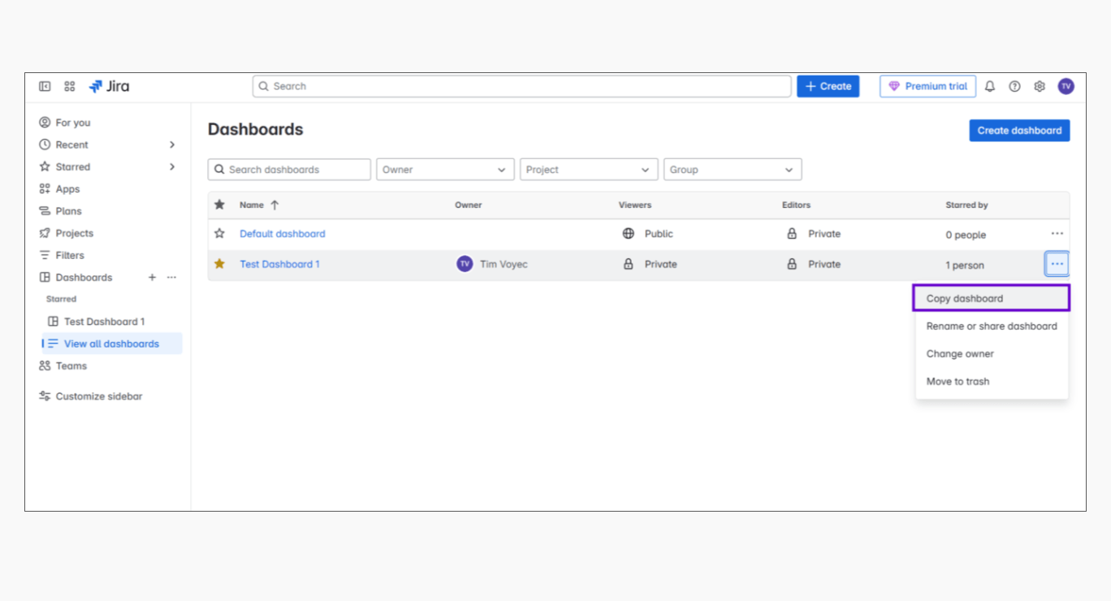Open more actions for Default dashboard row
Image resolution: width=1111 pixels, height=601 pixels.
[1057, 234]
